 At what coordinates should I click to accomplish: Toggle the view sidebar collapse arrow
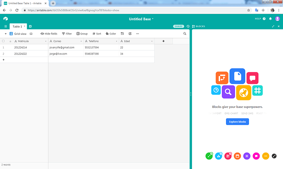5,34
